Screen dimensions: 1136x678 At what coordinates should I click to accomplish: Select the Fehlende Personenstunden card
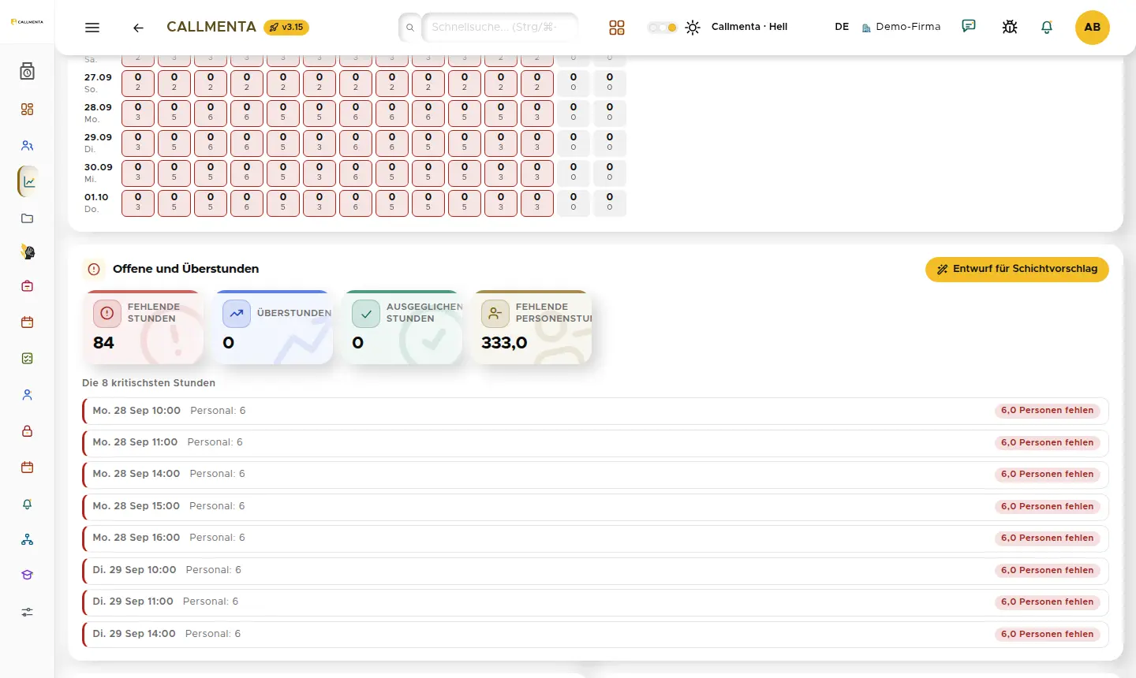pos(531,327)
